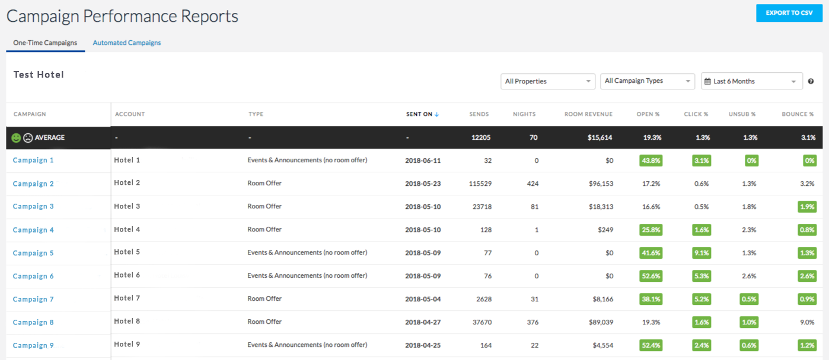
Task: Click the BOUNCE % column header
Action: tap(798, 114)
